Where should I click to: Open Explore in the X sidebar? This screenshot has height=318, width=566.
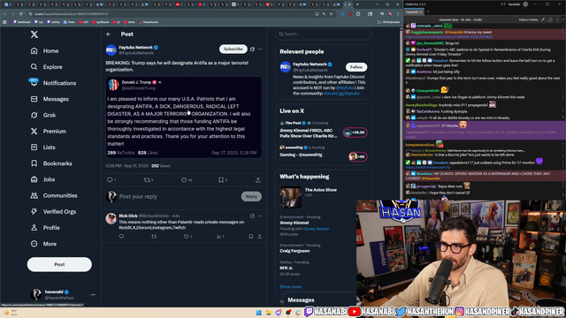point(47,67)
